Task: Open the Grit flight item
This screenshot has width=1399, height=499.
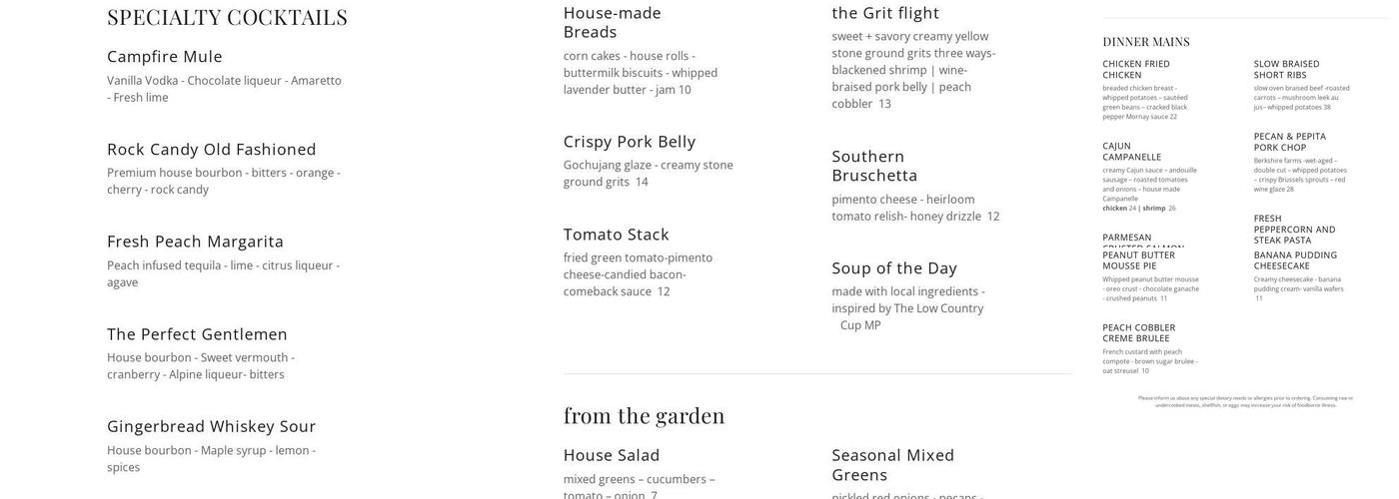Action: click(x=885, y=12)
